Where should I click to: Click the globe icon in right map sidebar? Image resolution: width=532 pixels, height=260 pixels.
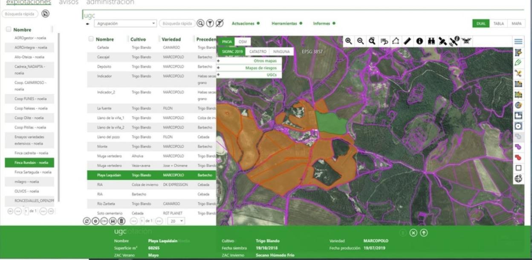click(x=518, y=179)
